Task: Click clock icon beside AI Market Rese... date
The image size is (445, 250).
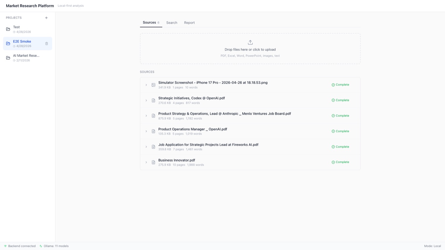Action: pos(14,60)
